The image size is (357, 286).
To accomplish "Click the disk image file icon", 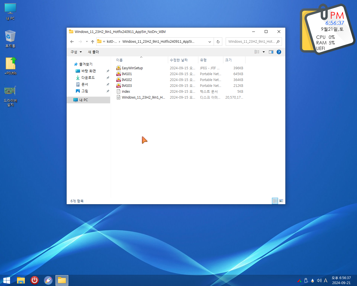I will [119, 97].
